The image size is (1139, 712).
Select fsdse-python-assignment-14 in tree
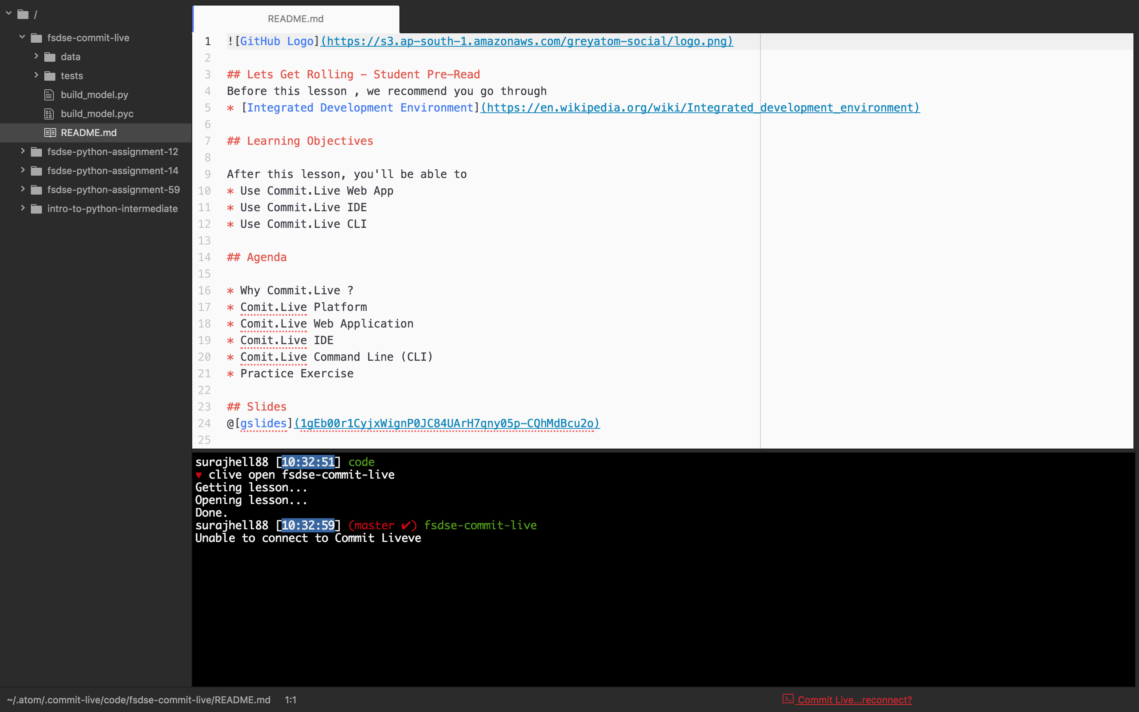coord(112,170)
